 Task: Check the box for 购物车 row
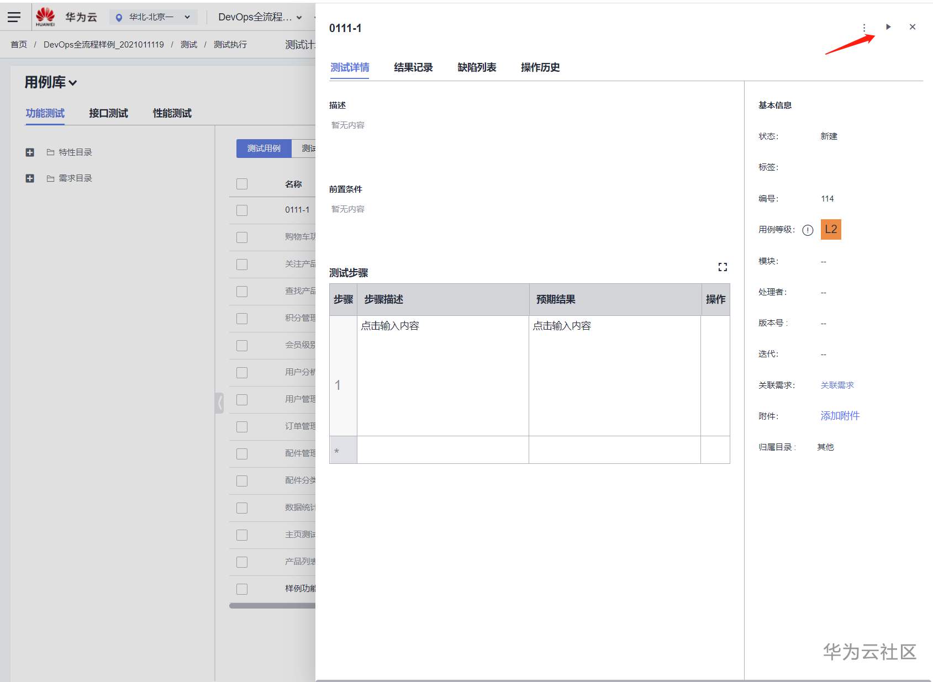click(x=242, y=237)
